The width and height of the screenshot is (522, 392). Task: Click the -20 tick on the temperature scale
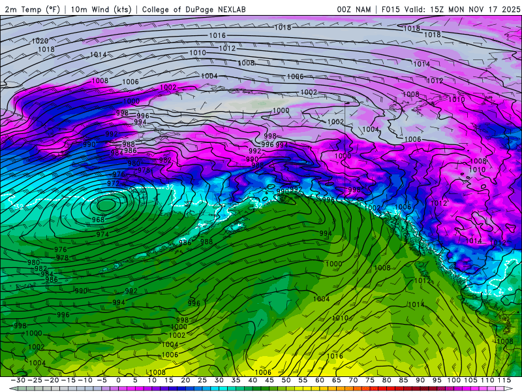(x=52, y=380)
